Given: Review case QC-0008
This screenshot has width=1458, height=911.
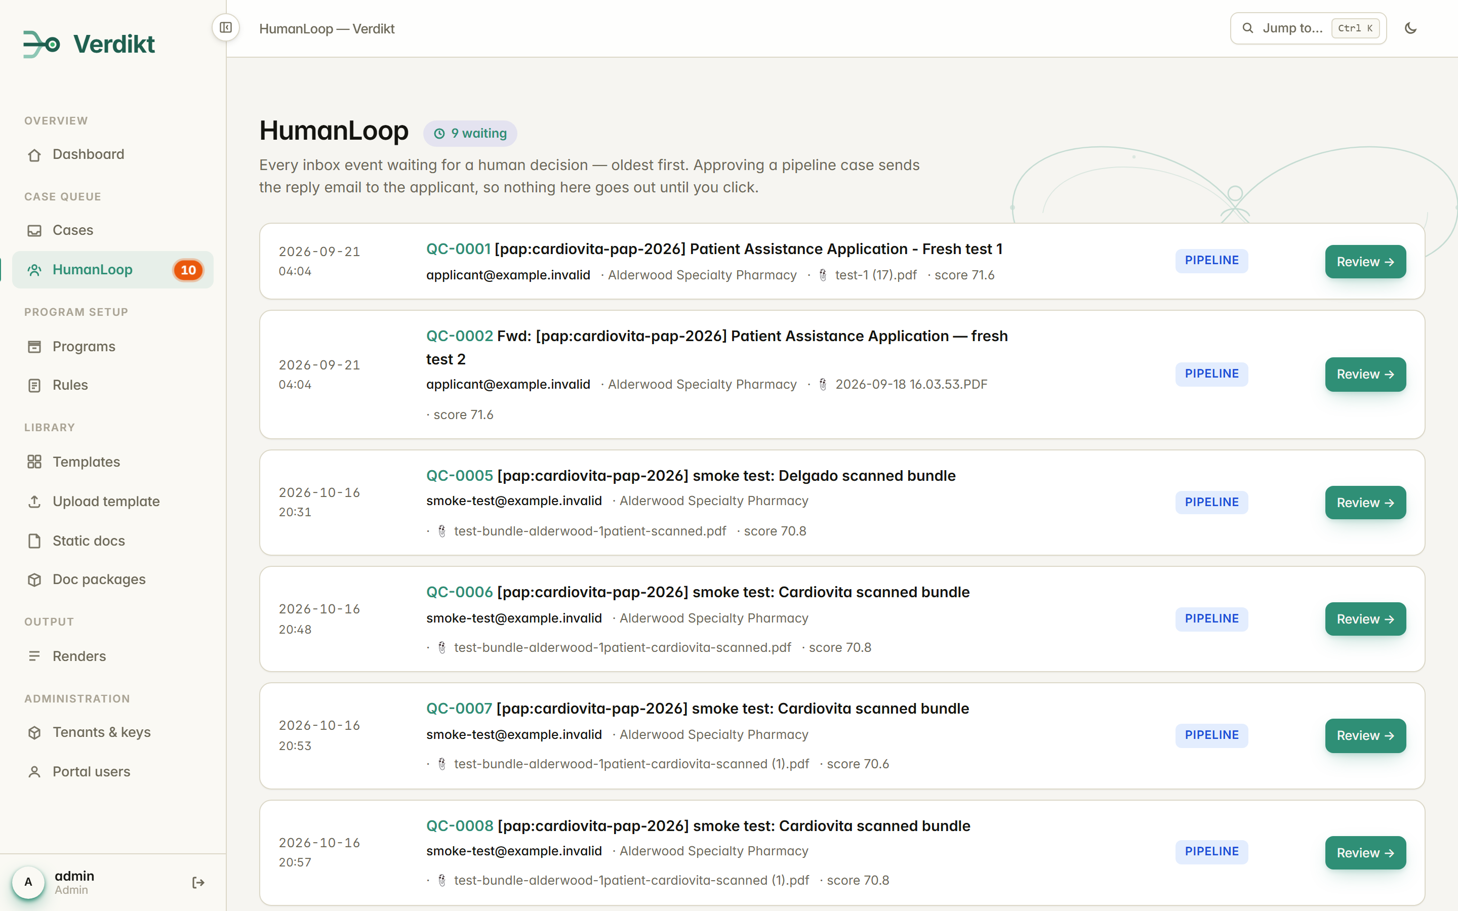Looking at the screenshot, I should coord(1365,853).
